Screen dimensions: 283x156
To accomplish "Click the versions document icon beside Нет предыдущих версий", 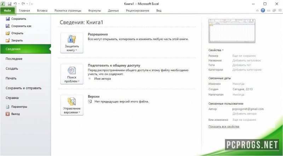I will (x=90, y=101).
